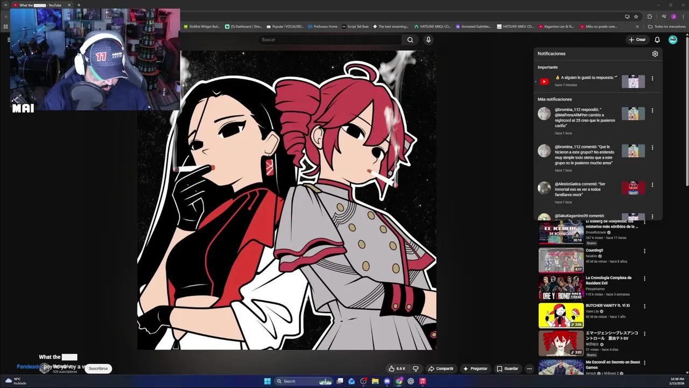Open options for '@bromina_112 respondió' notification
689x388 pixels.
tap(652, 110)
